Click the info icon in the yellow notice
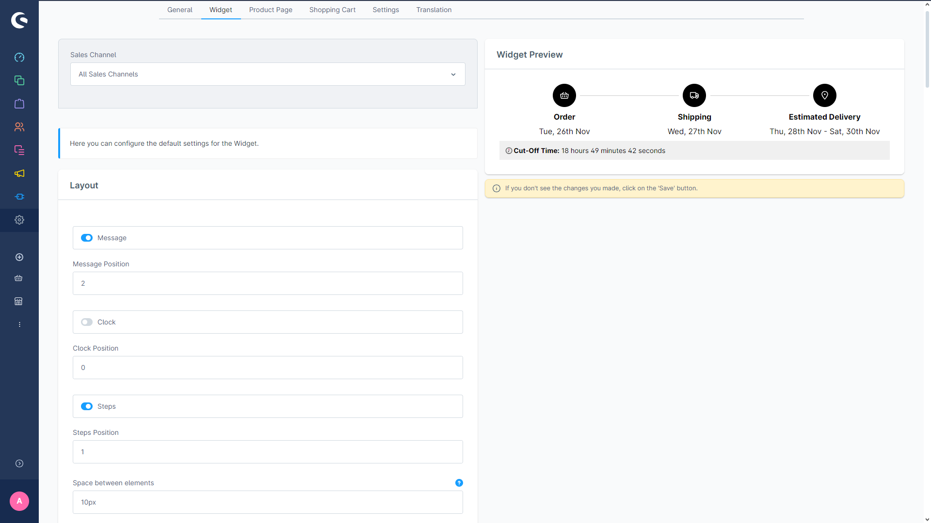This screenshot has height=523, width=931. [497, 188]
